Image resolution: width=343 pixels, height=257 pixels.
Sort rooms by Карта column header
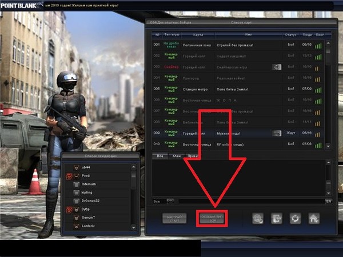[198, 35]
